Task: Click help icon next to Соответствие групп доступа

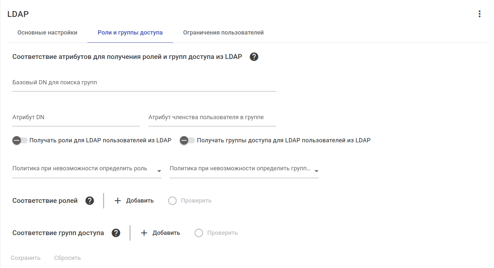Action: (116, 233)
